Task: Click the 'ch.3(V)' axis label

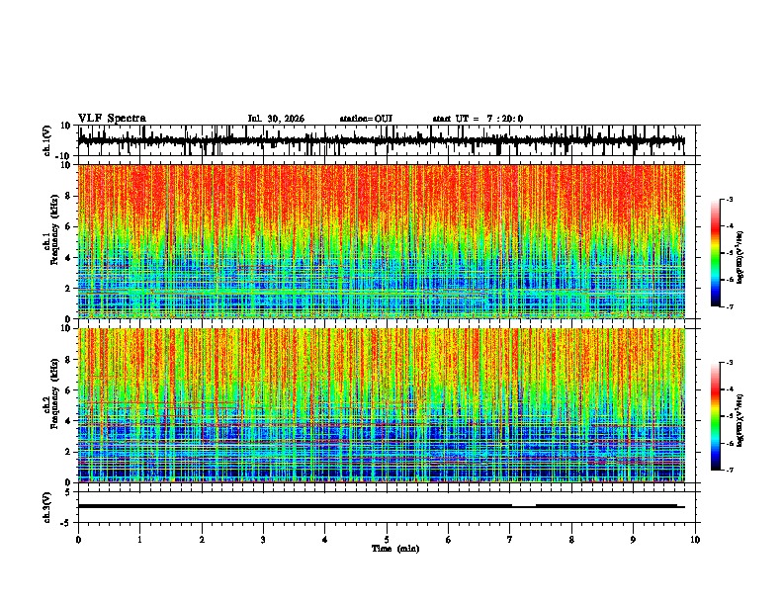Action: tap(47, 507)
